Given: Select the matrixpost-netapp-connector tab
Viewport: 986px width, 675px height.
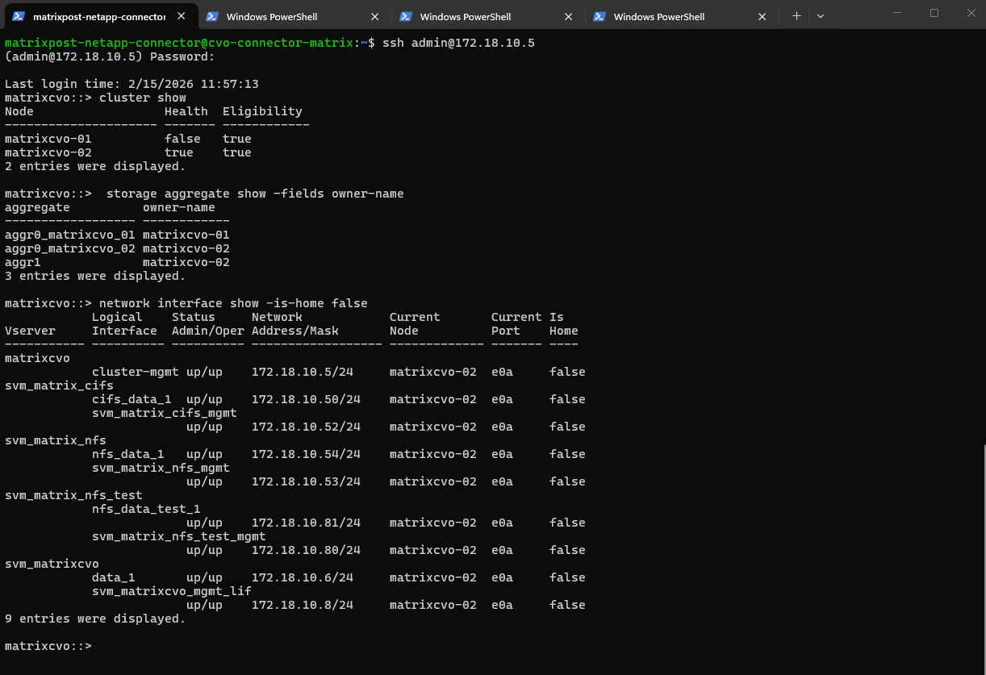Looking at the screenshot, I should [98, 16].
